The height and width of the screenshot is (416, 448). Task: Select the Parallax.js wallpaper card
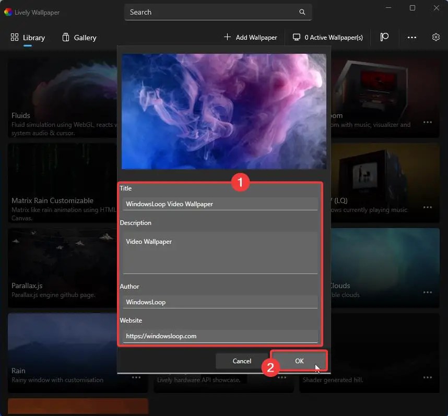click(x=62, y=268)
